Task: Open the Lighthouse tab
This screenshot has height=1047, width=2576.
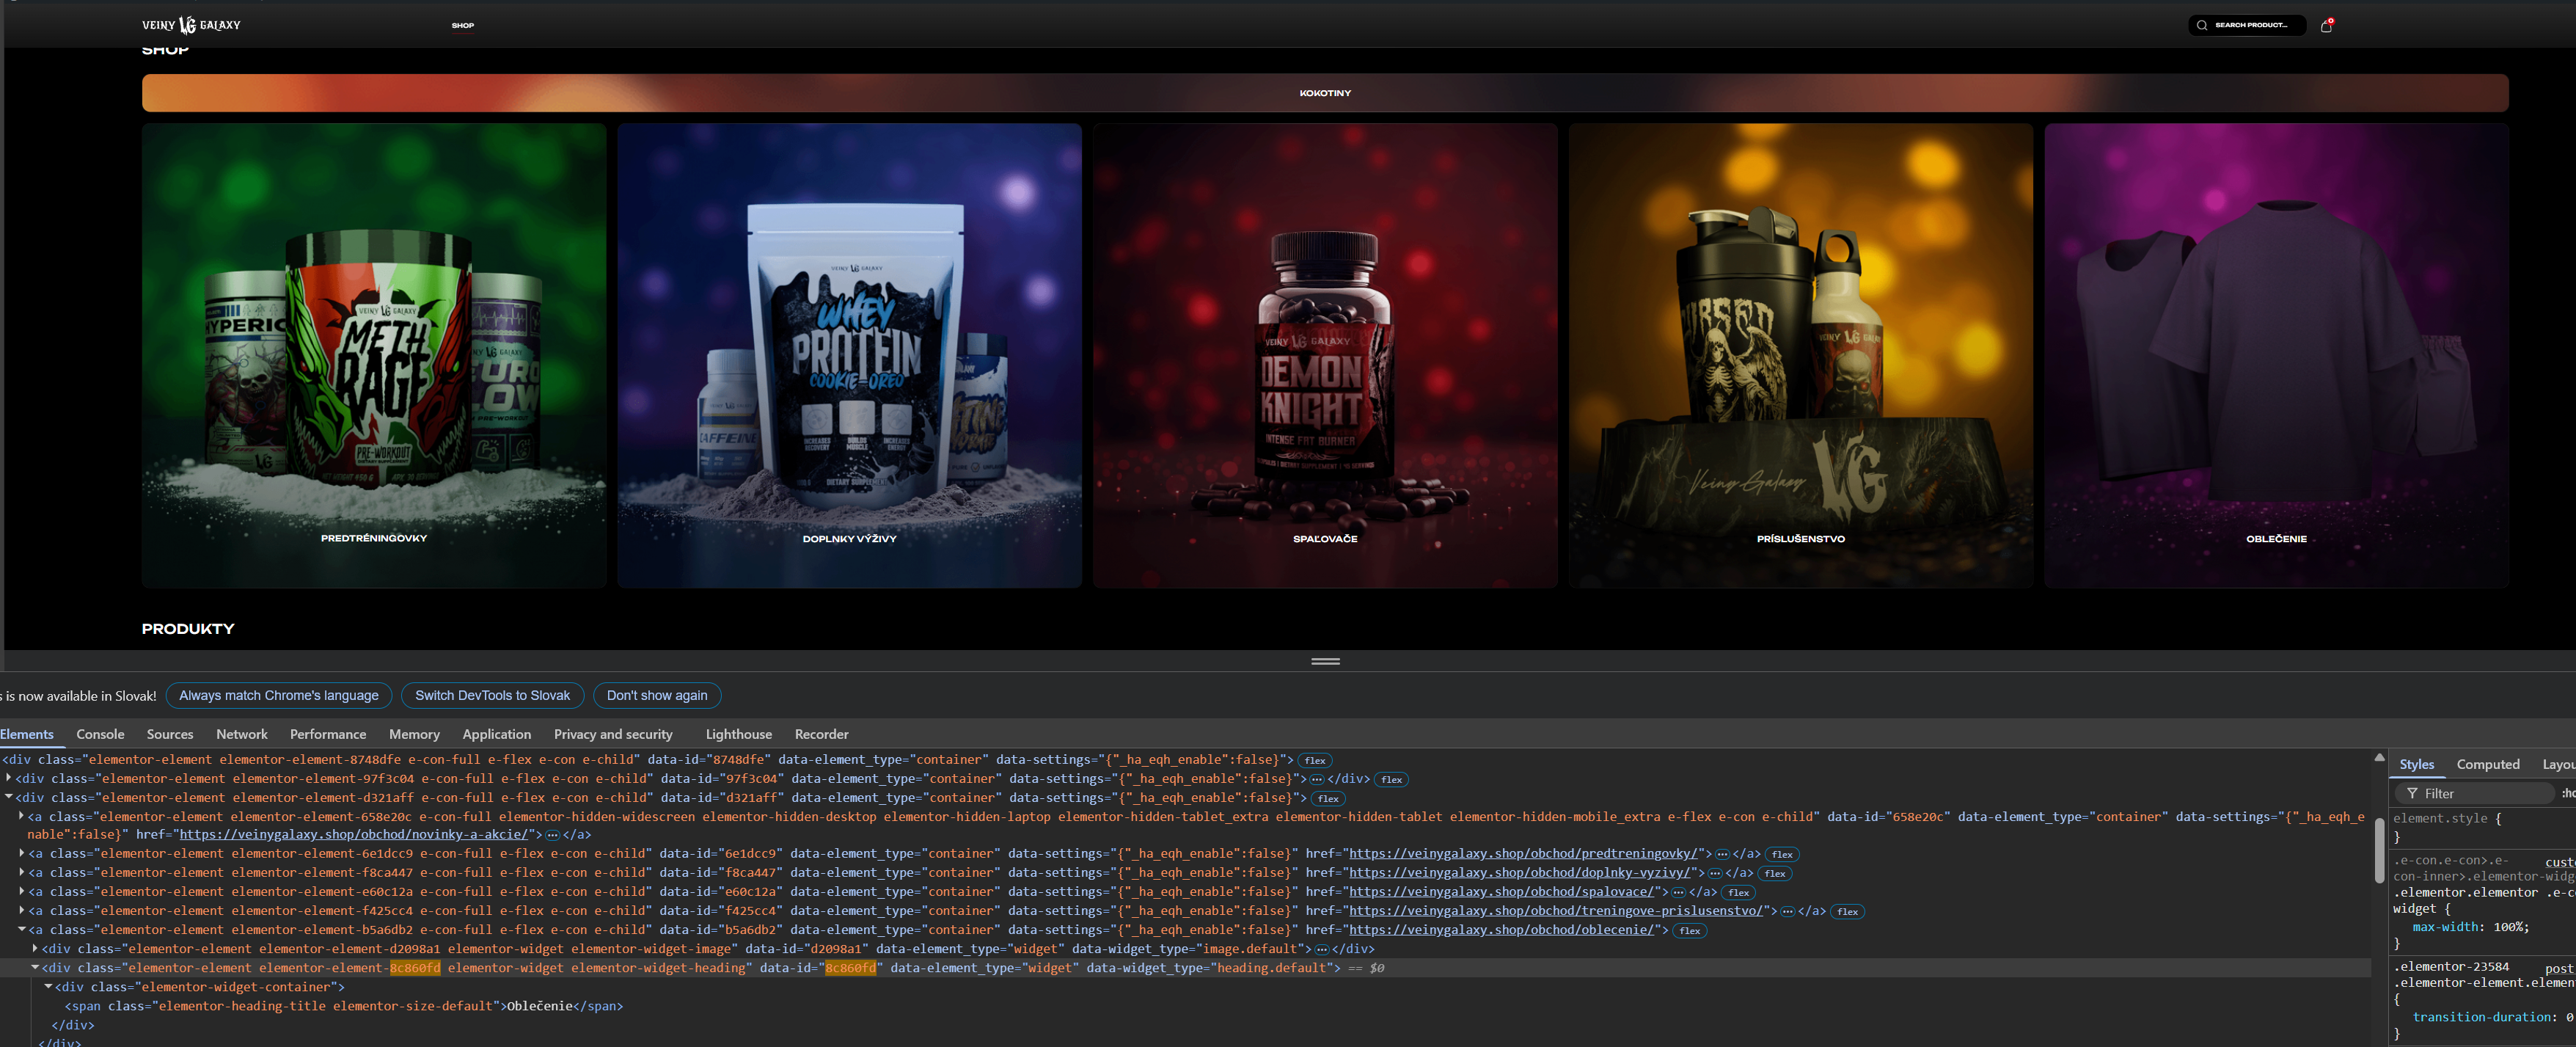Action: tap(739, 734)
